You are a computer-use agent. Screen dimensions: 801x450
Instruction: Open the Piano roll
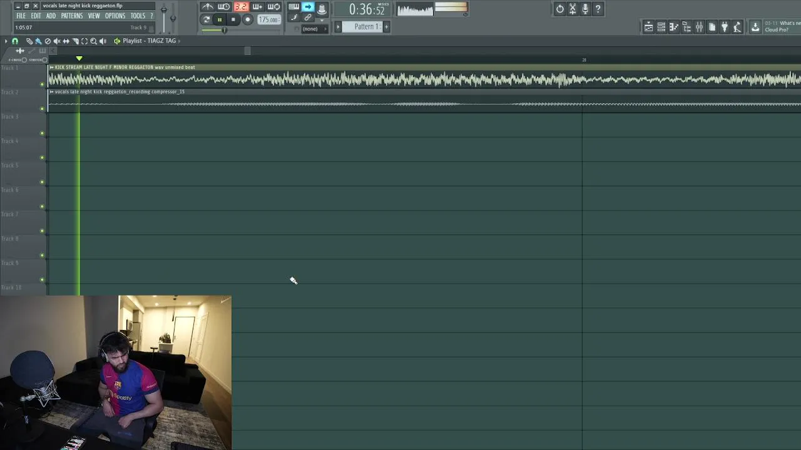[674, 27]
